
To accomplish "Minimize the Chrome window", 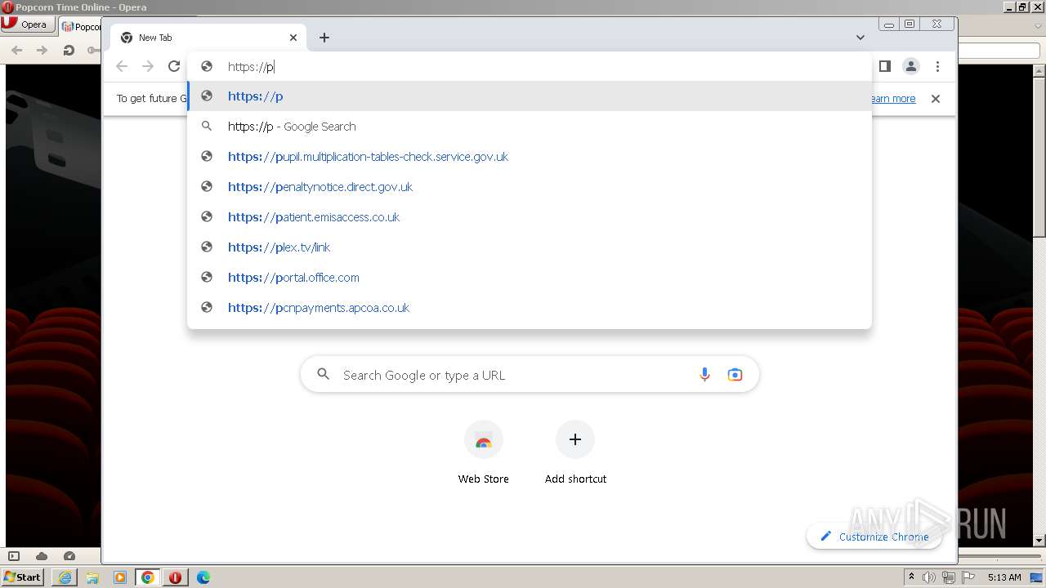I will tap(889, 24).
